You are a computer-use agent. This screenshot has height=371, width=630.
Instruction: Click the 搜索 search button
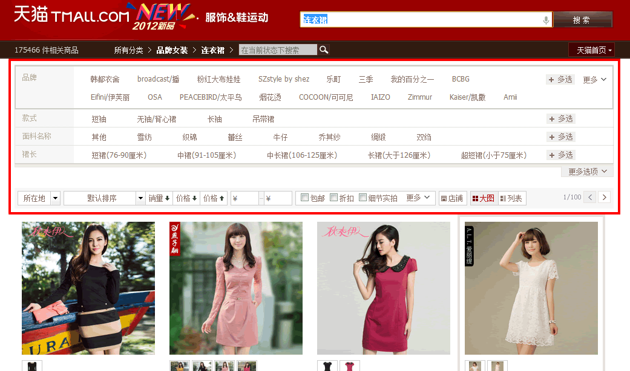click(x=583, y=19)
